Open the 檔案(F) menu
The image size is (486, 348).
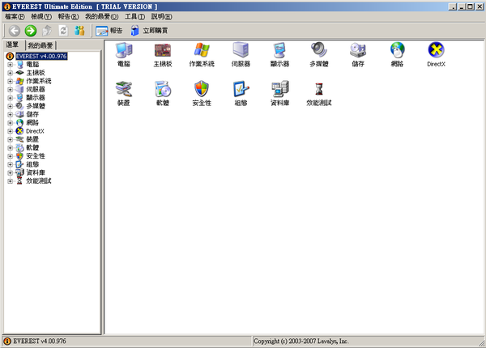[15, 16]
